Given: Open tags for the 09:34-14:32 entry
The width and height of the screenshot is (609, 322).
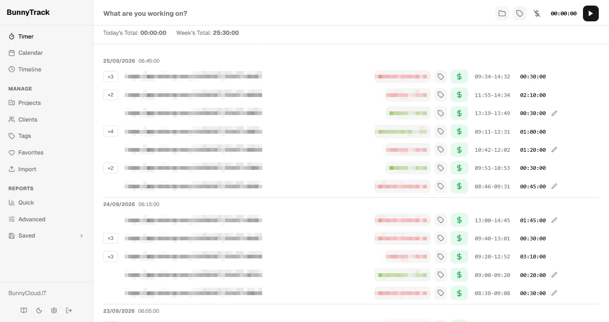Looking at the screenshot, I should click(441, 77).
